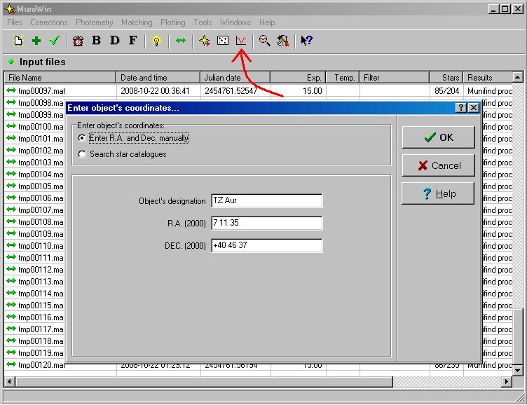Click the alarm clock time correction icon
The height and width of the screenshot is (405, 527).
(x=78, y=41)
